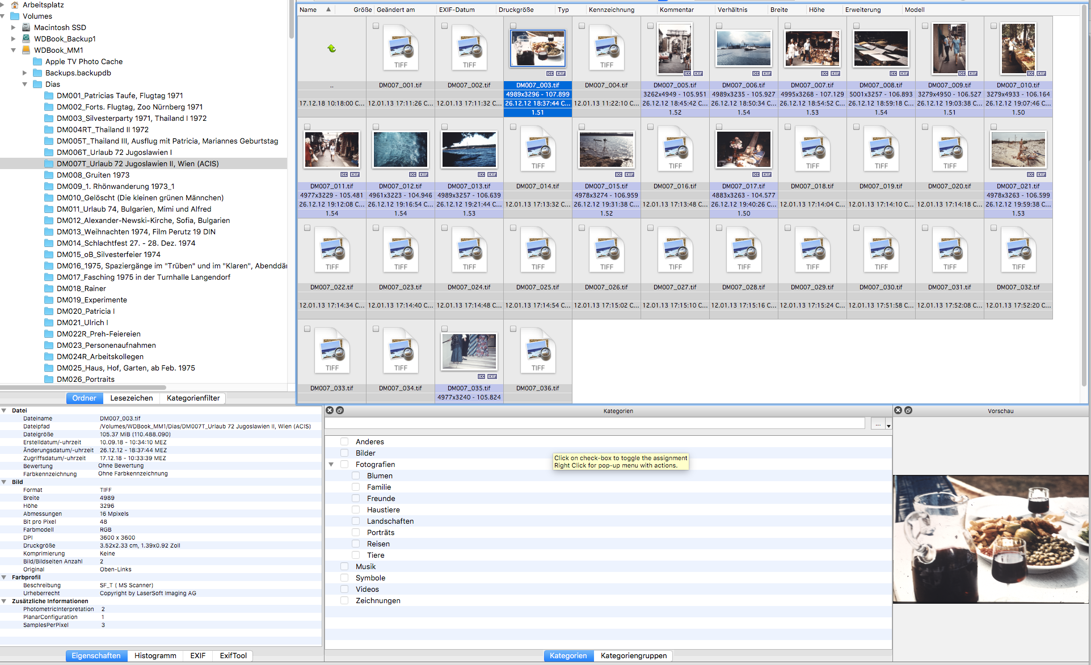Screen dimensions: 1091x665
Task: Open the DM007_001.tif TIFF file icon
Action: coord(401,49)
